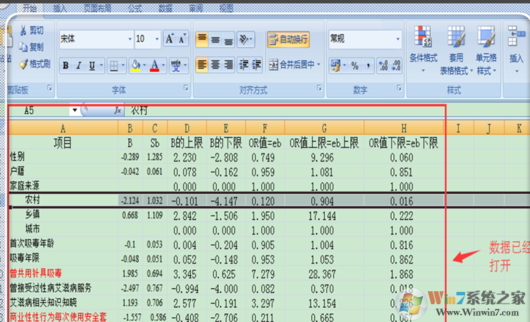Toggle italic formatting
This screenshot has height=322, width=530.
pos(79,66)
